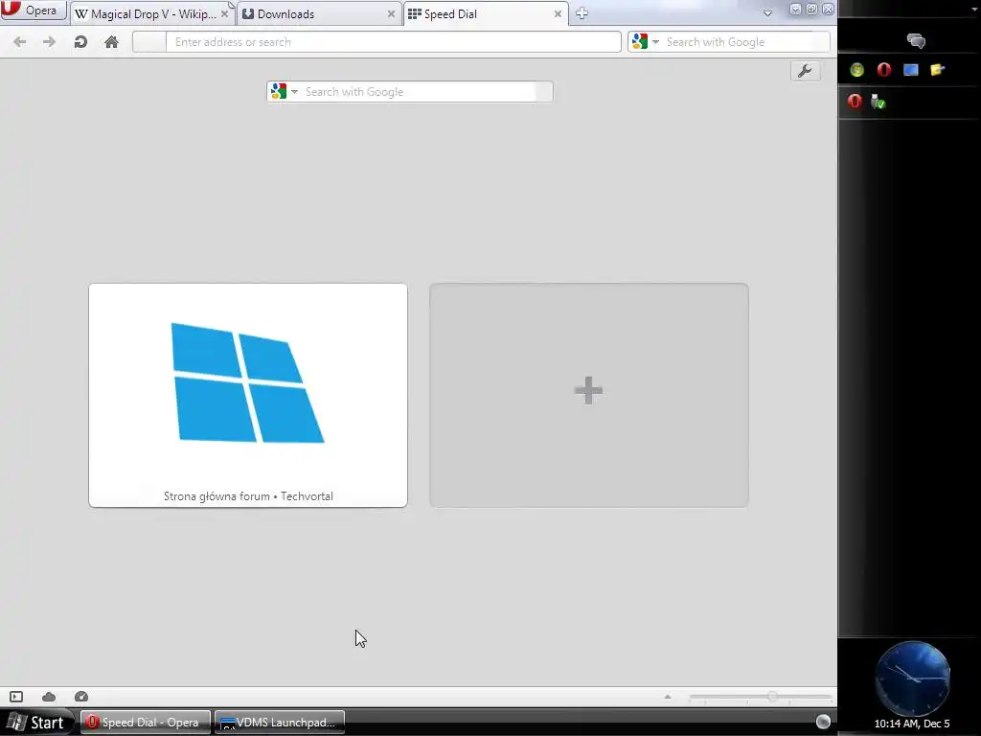The width and height of the screenshot is (981, 736).
Task: Select the VDMS Launchpad taskbar button
Action: [279, 723]
